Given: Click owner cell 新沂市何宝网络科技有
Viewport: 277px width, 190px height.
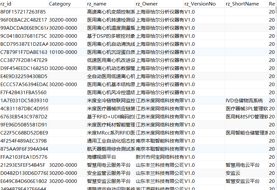Looking at the screenshot, I should coord(159,157).
